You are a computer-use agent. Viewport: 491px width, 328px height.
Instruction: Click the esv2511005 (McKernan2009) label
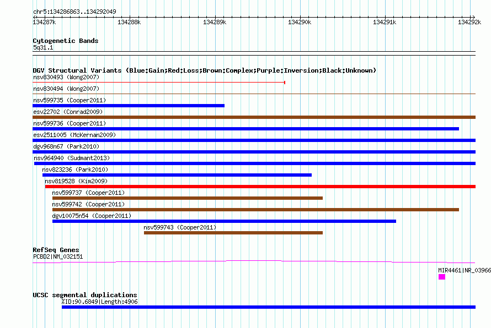point(74,135)
